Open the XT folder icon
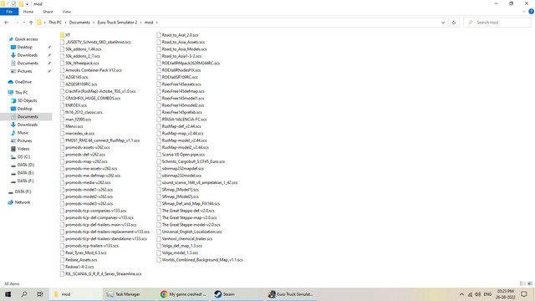Screen dimensions: 535x301 62,35
